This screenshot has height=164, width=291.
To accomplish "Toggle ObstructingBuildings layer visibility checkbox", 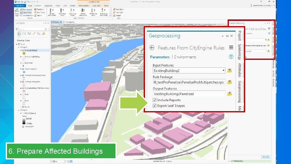I will pos(23,57).
